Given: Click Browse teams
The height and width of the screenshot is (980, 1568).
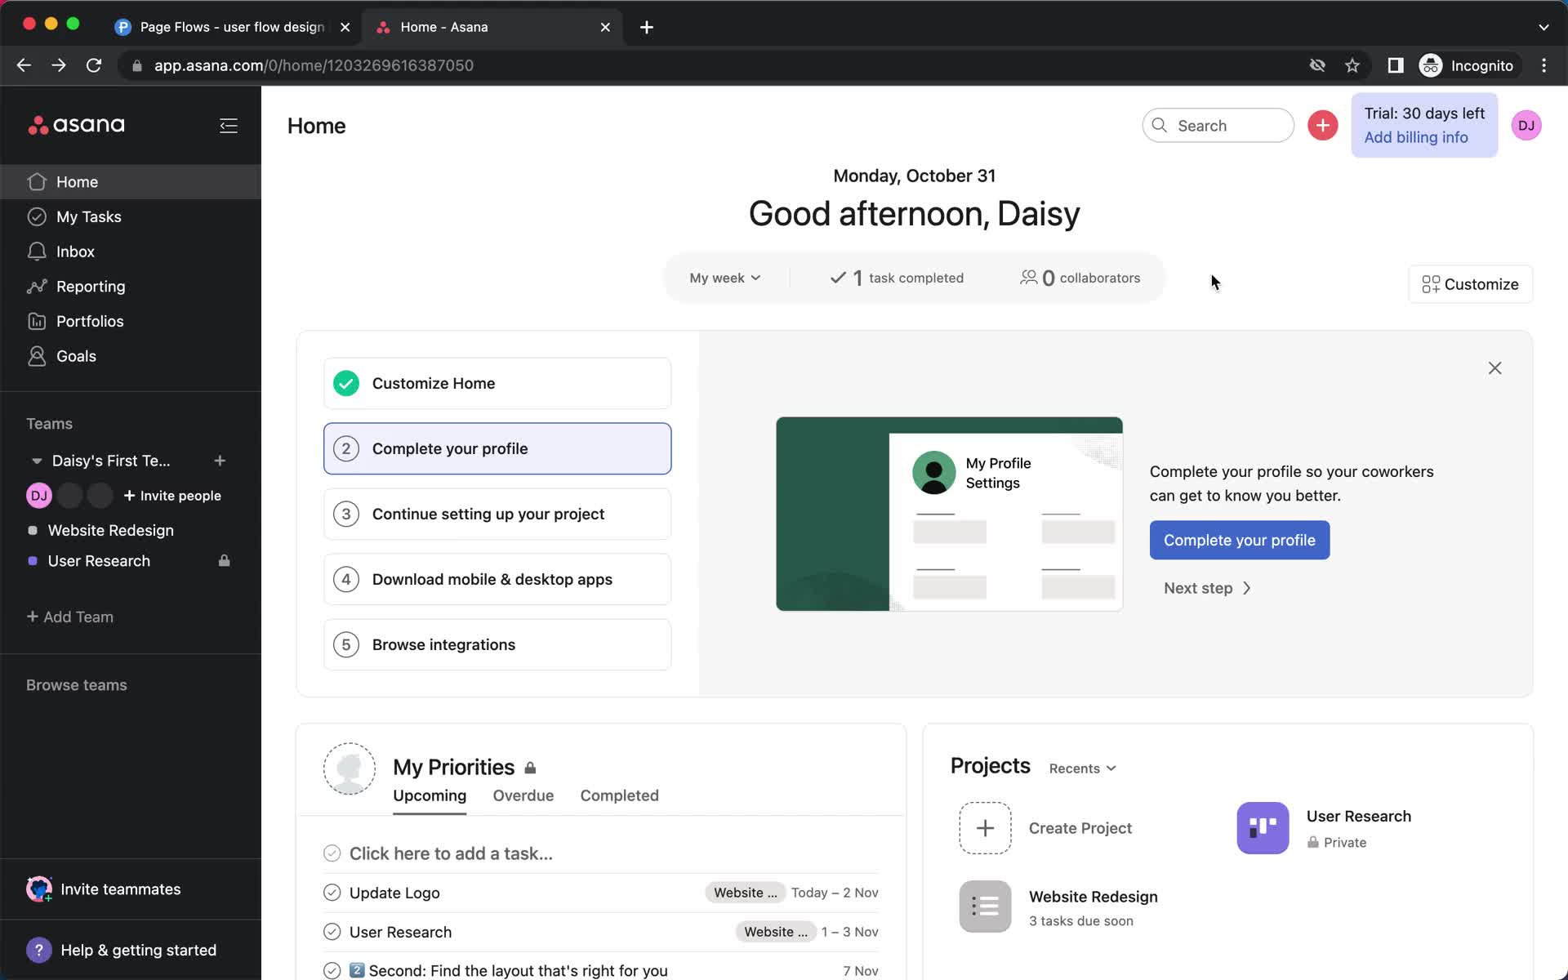Looking at the screenshot, I should click(77, 685).
